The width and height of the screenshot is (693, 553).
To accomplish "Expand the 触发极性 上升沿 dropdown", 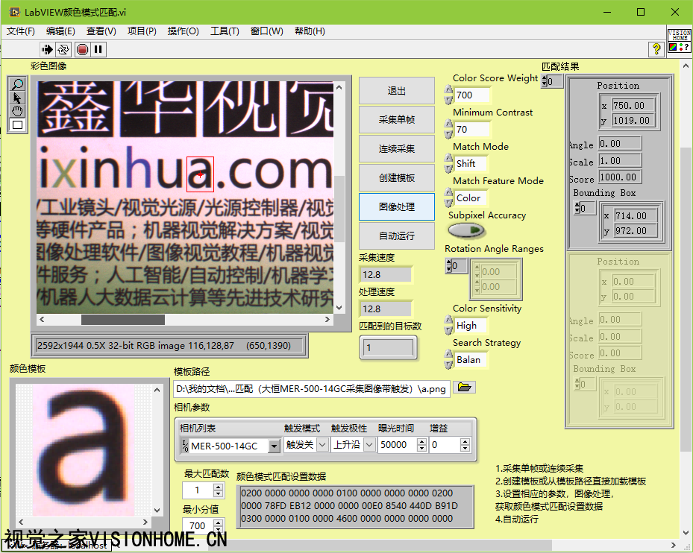I will point(367,445).
